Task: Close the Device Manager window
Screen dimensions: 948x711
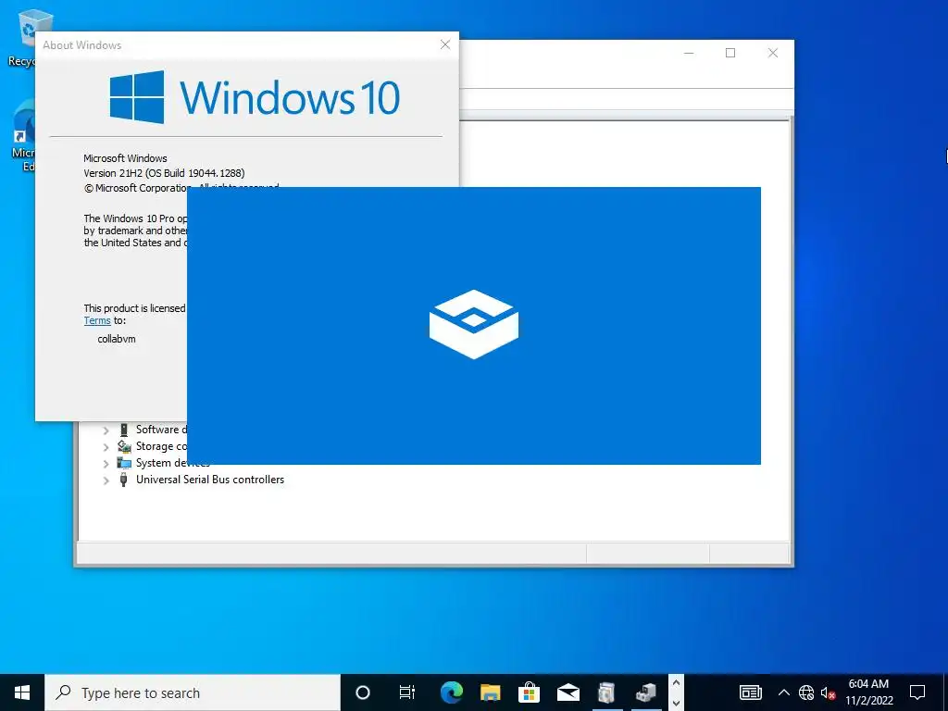Action: [x=773, y=53]
